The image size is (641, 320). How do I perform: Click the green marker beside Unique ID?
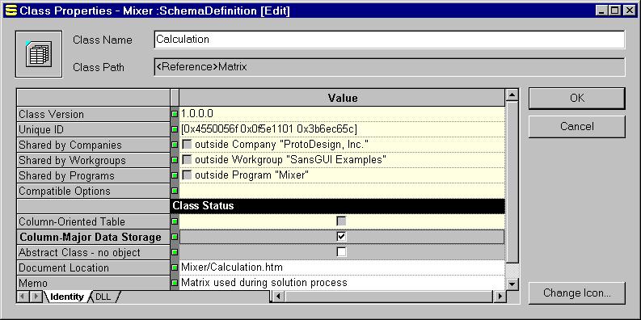(175, 129)
